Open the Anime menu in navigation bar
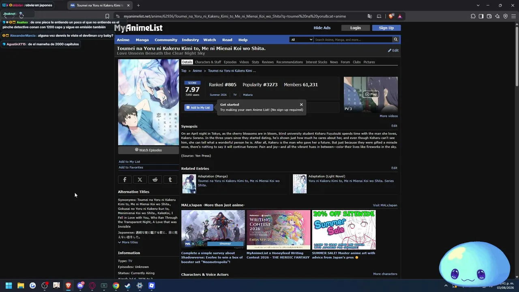The height and width of the screenshot is (292, 519). click(x=123, y=40)
